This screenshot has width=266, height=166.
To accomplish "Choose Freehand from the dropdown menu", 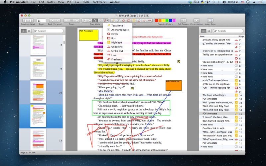I will 117,59.
